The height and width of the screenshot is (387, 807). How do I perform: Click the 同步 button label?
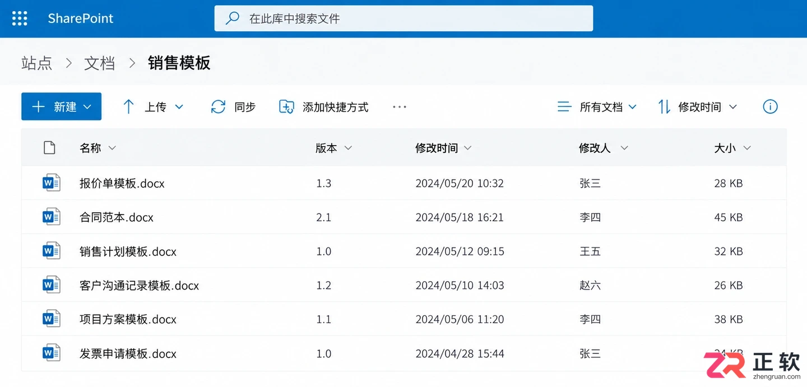245,107
